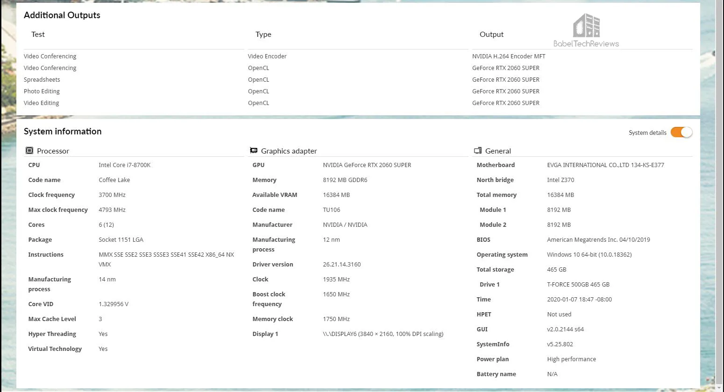724x392 pixels.
Task: Click the Test column header
Action: point(38,35)
